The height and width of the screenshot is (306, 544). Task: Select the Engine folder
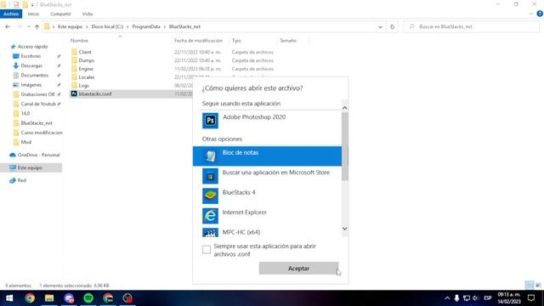pyautogui.click(x=86, y=69)
